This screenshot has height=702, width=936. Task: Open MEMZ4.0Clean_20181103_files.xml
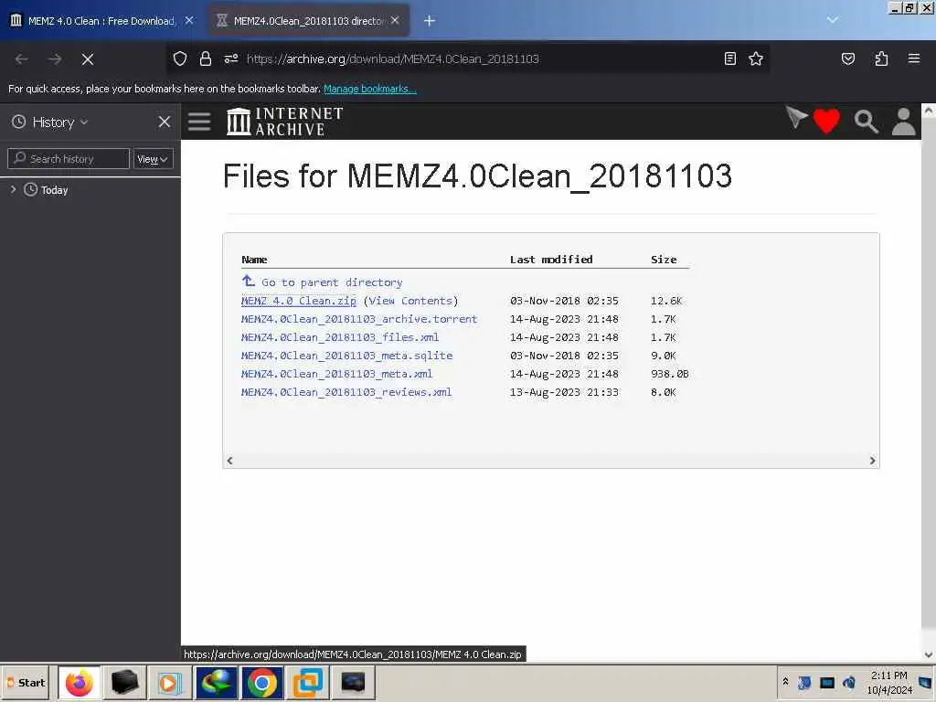point(340,337)
